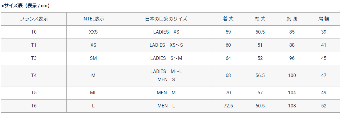Click the 着丈 column header

coord(228,19)
